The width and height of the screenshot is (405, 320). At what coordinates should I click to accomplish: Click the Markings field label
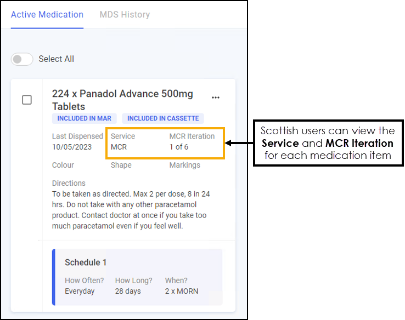(184, 165)
